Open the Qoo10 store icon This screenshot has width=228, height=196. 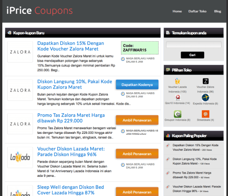click(x=178, y=97)
